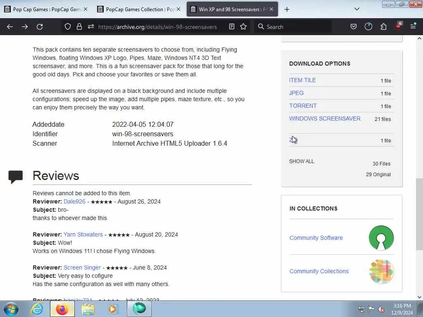
Task: Open reviewer Dale926 profile
Action: (74, 201)
